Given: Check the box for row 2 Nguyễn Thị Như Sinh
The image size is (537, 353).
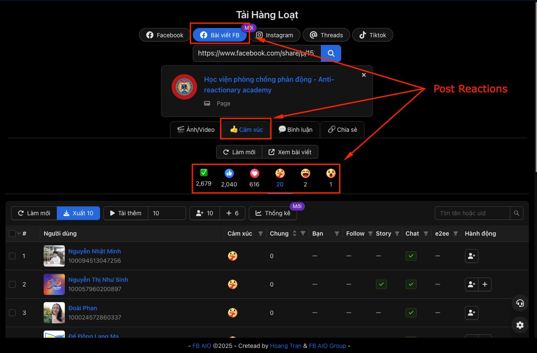Looking at the screenshot, I should tap(12, 284).
